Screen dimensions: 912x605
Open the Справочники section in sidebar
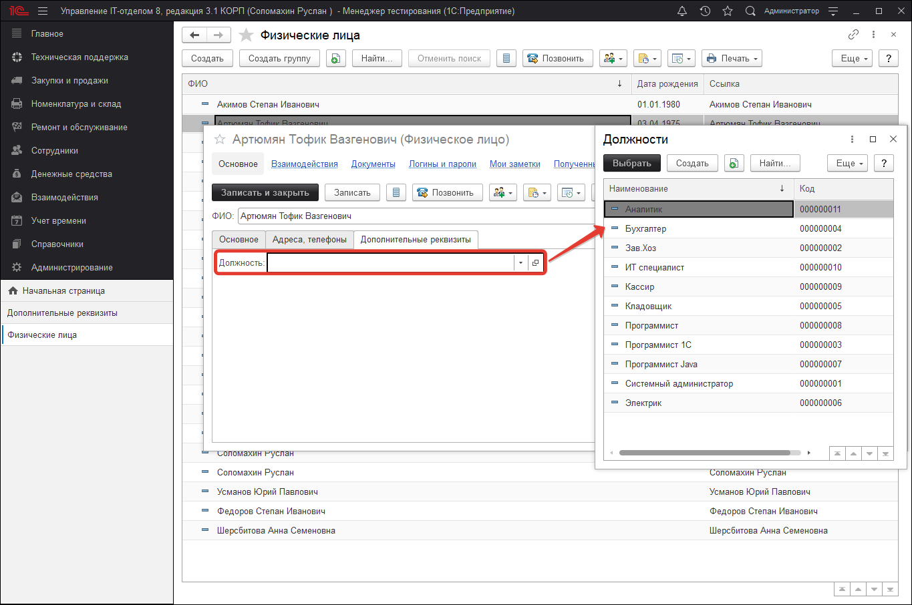coord(57,244)
